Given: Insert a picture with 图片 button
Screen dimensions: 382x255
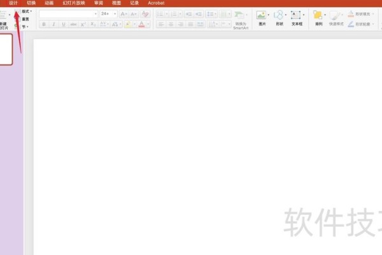Looking at the screenshot, I should (262, 18).
